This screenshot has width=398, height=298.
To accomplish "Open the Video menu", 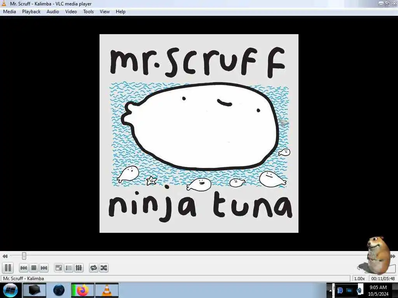I will [x=71, y=12].
